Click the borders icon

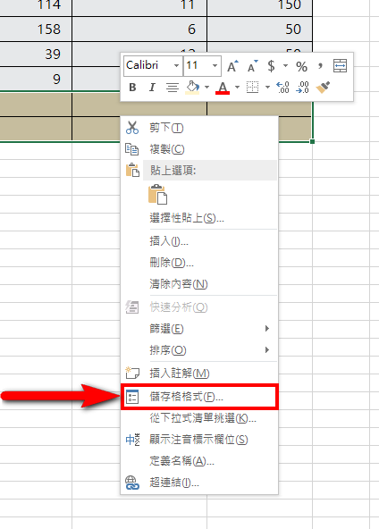click(x=252, y=88)
